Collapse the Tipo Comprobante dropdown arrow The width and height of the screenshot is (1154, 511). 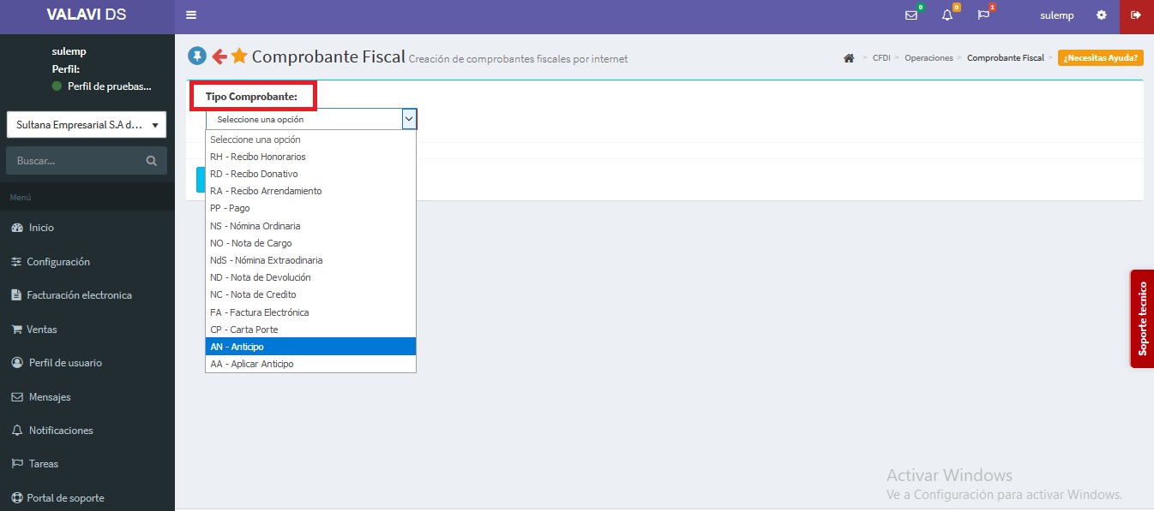[409, 119]
